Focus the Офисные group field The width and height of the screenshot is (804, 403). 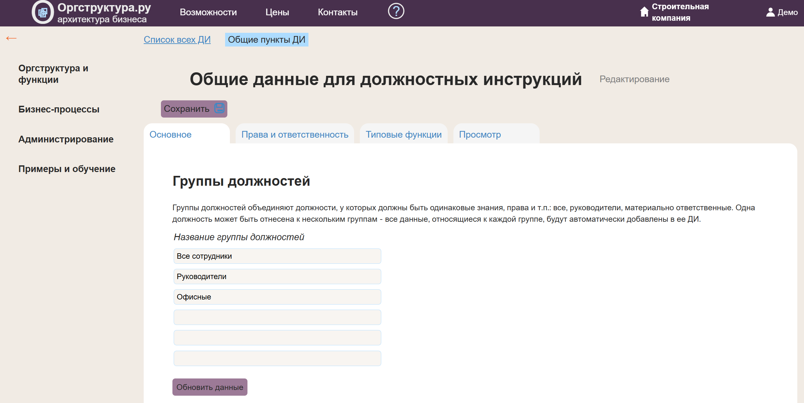(x=277, y=297)
